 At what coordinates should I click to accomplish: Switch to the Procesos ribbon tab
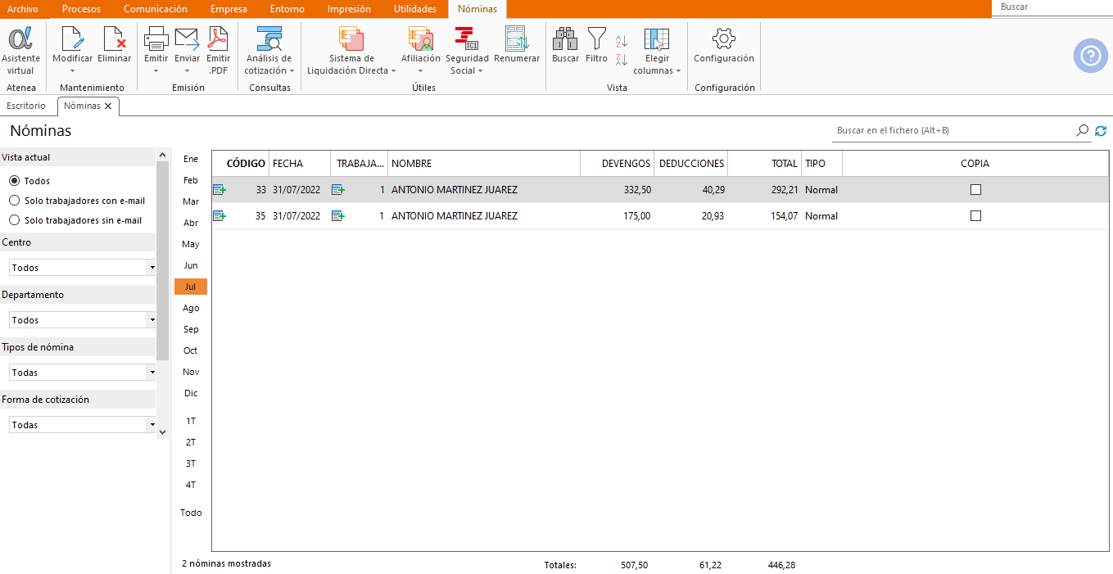click(x=81, y=9)
